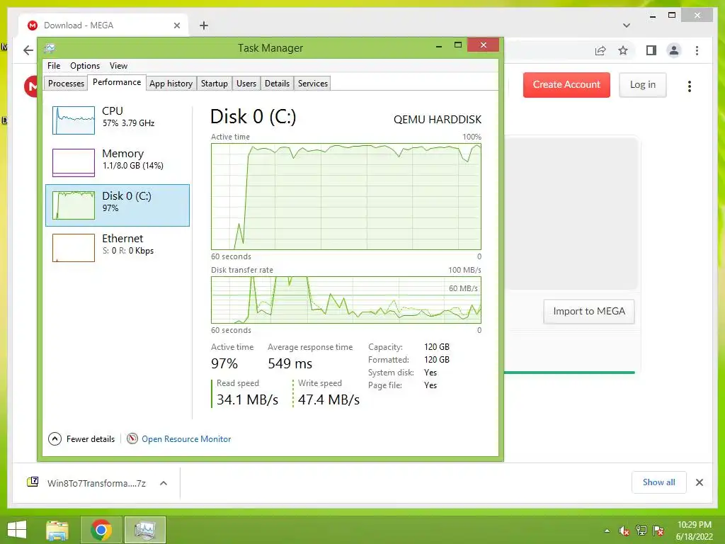Image resolution: width=725 pixels, height=544 pixels.
Task: Select the Performance tab
Action: [x=117, y=82]
